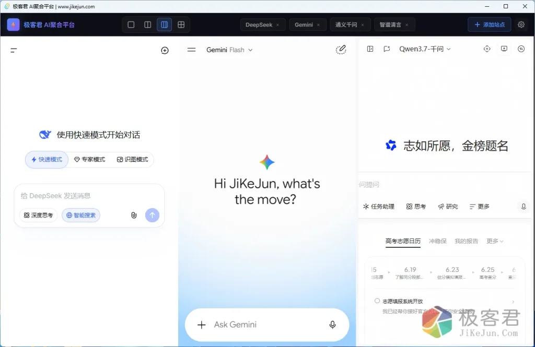Viewport: 535px width, 347px height.
Task: Open 冲稳保 tab
Action: [438, 241]
